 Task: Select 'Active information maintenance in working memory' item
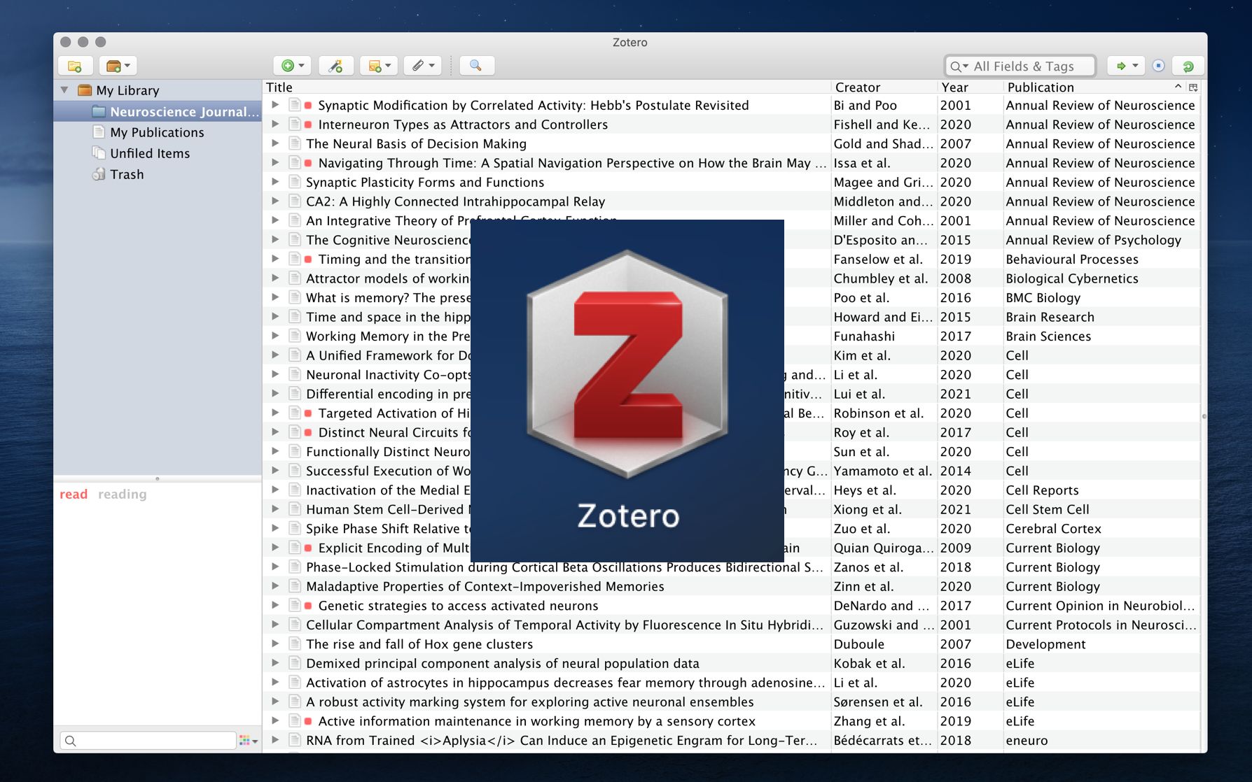(536, 721)
